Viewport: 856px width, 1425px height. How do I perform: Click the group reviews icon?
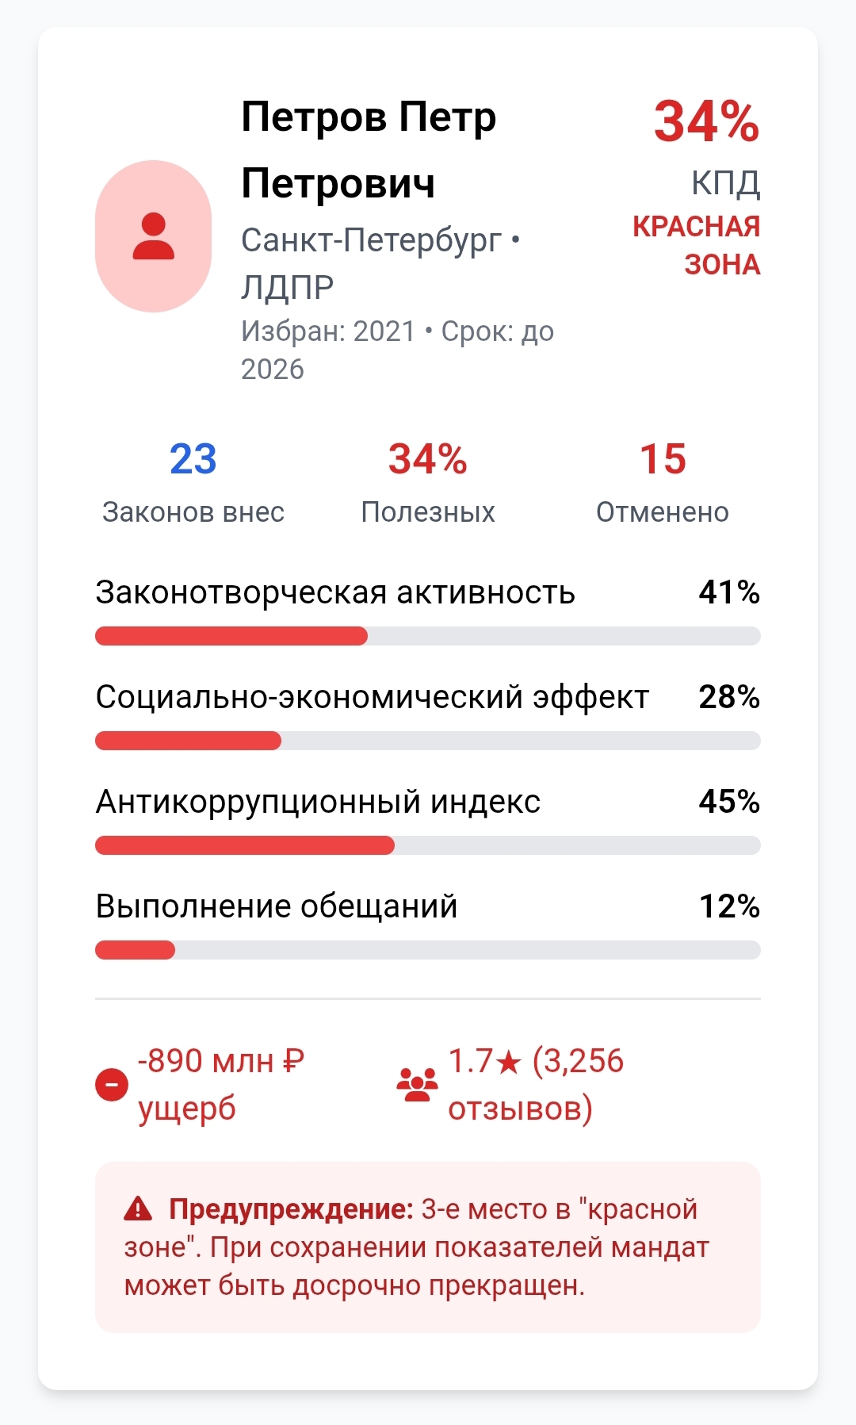pyautogui.click(x=417, y=1084)
